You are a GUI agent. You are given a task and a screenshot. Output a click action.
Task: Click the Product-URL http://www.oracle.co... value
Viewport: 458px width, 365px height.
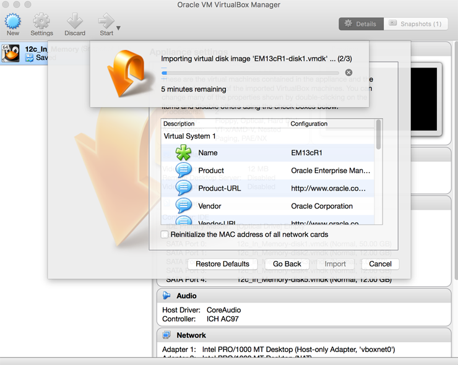[328, 188]
